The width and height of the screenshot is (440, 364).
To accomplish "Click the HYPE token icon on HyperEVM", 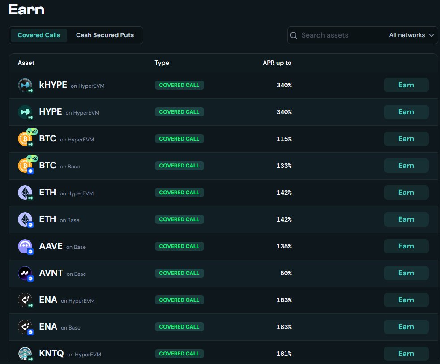I will (25, 112).
